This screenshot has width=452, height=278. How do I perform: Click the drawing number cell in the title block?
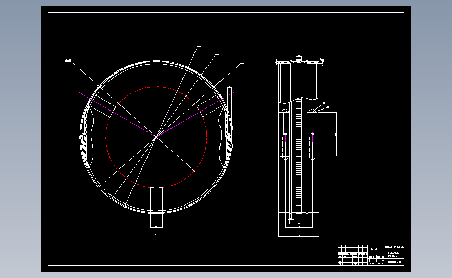394,262
